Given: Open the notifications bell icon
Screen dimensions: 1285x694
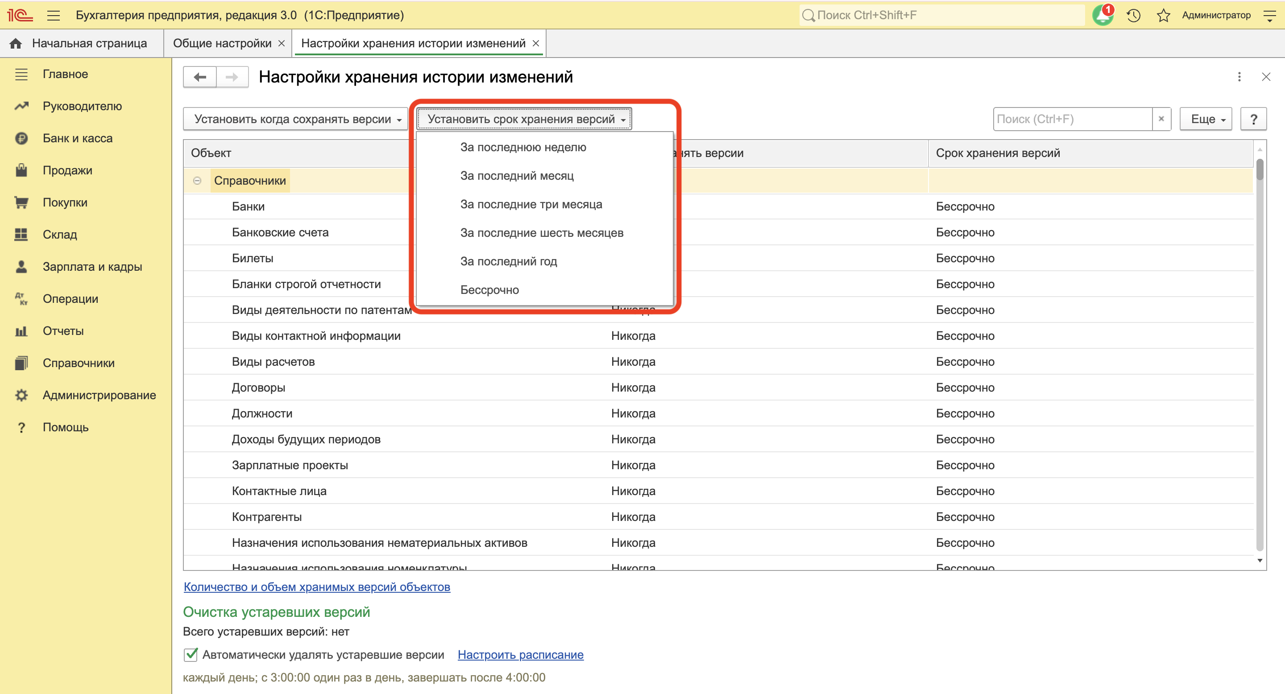Looking at the screenshot, I should pyautogui.click(x=1103, y=15).
